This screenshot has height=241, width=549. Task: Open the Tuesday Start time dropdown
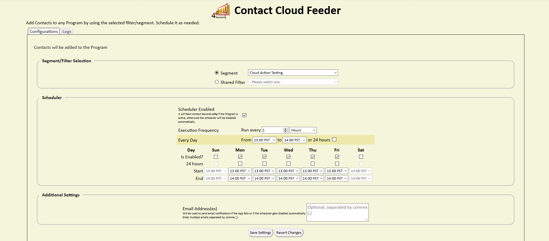264,171
